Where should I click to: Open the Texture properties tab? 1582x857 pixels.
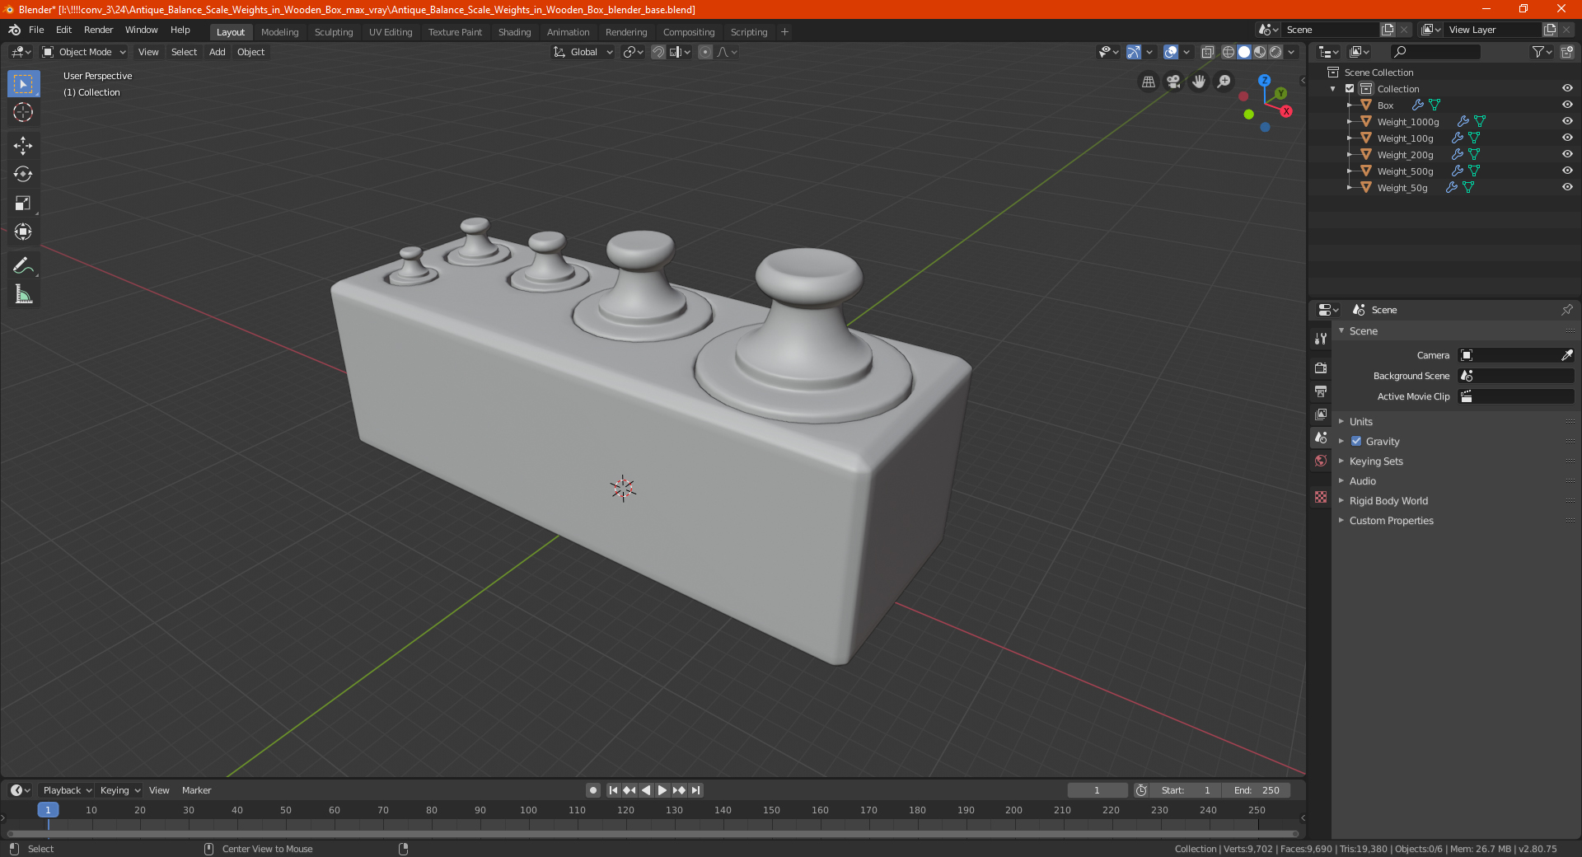pyautogui.click(x=1321, y=497)
